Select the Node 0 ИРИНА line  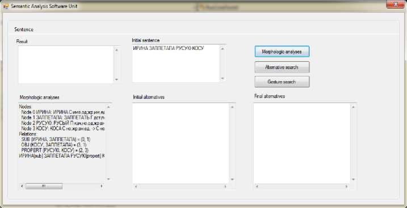(x=62, y=113)
